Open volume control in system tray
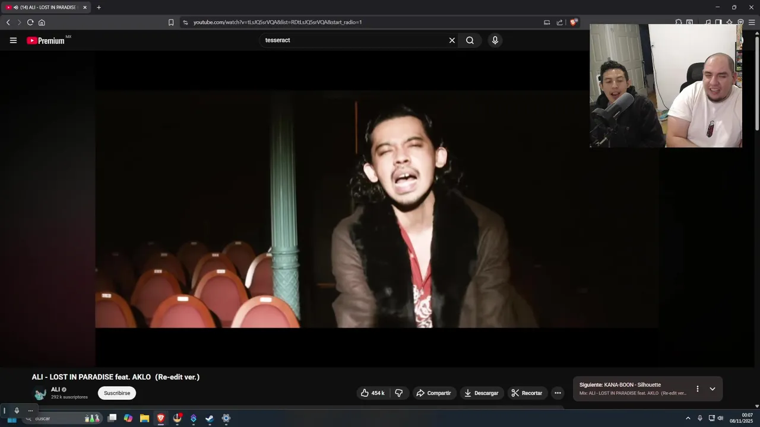The width and height of the screenshot is (760, 427). [720, 419]
